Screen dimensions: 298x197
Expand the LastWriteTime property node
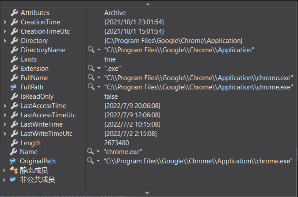pyautogui.click(x=5, y=124)
